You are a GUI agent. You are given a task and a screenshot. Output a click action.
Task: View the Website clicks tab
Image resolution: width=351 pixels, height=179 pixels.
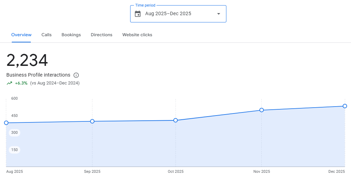tap(137, 35)
